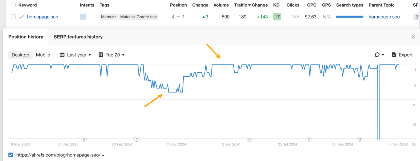Open the homepage seo keyword link

(x=42, y=17)
